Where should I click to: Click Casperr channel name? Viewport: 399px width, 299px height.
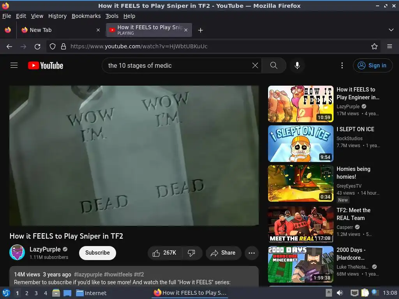coord(345,227)
